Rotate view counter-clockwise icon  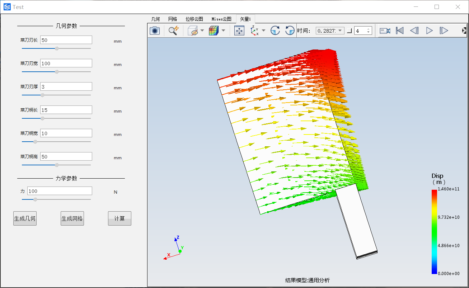(x=290, y=30)
